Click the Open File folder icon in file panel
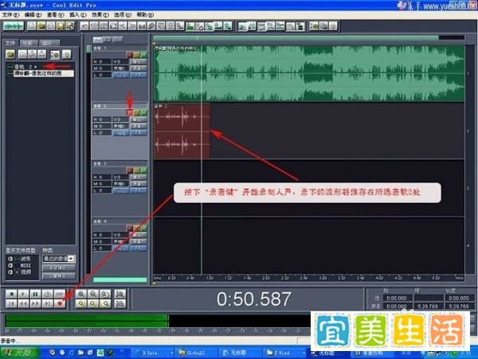Viewport: 478px width, 359px height. pos(10,54)
